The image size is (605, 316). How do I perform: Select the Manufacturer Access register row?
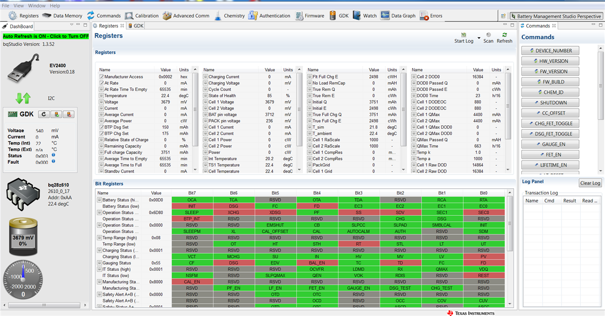coord(145,77)
